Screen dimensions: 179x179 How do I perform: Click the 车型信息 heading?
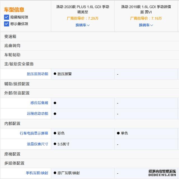pos(14,10)
